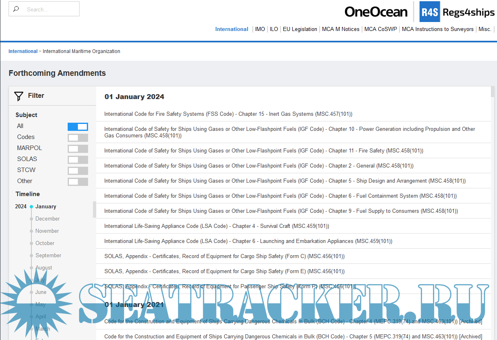This screenshot has width=497, height=340.
Task: Enable the Other subject toggle
Action: 77,181
